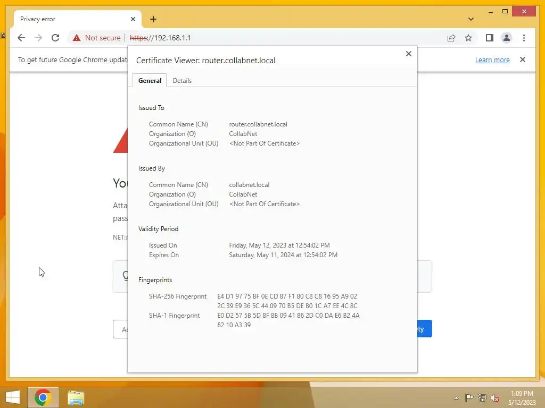Viewport: 545px width, 408px height.
Task: Minimize the Chrome window
Action: (x=490, y=12)
